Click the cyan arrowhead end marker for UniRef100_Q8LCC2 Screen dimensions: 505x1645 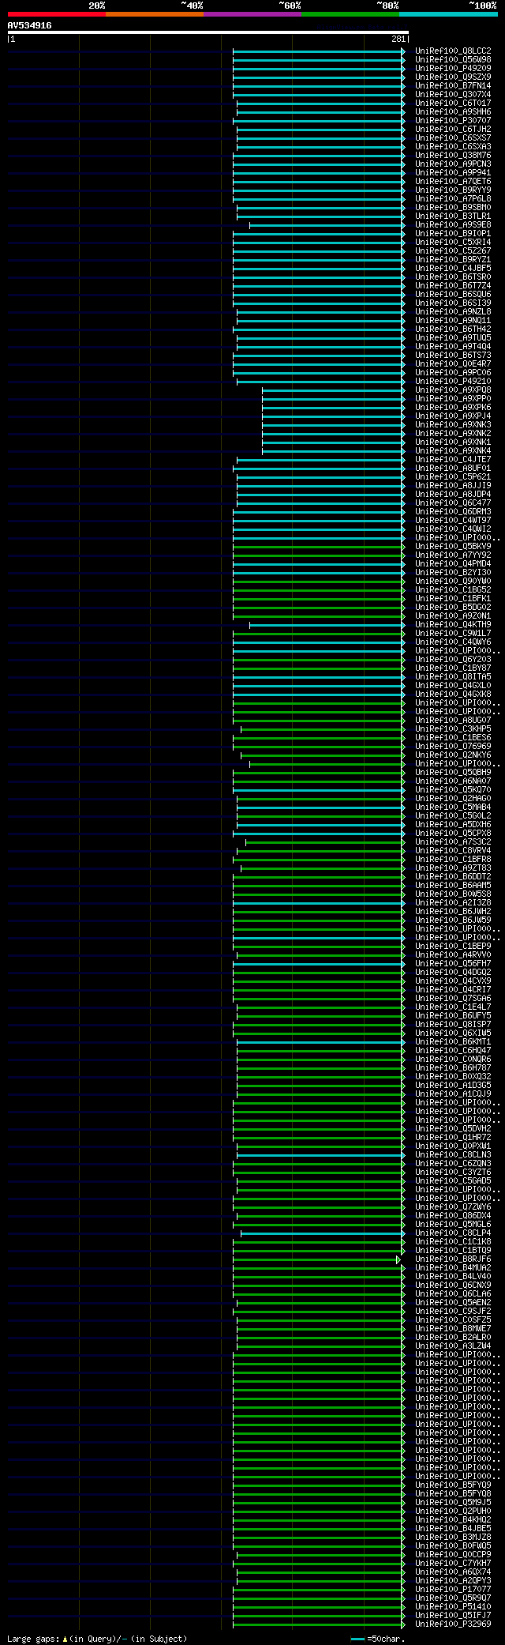tap(404, 51)
